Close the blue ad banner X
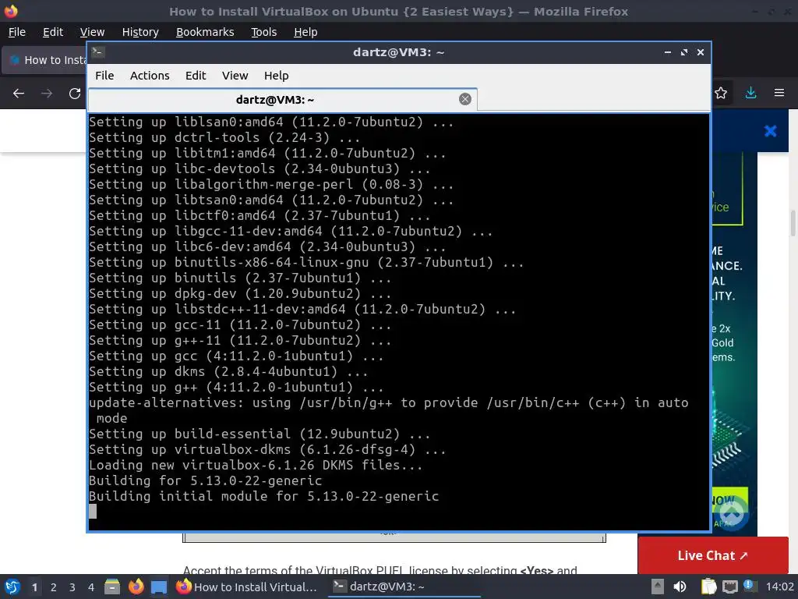Image resolution: width=798 pixels, height=599 pixels. coord(770,131)
